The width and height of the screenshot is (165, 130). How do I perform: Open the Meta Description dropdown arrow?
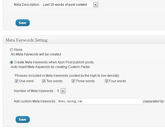tap(96, 5)
